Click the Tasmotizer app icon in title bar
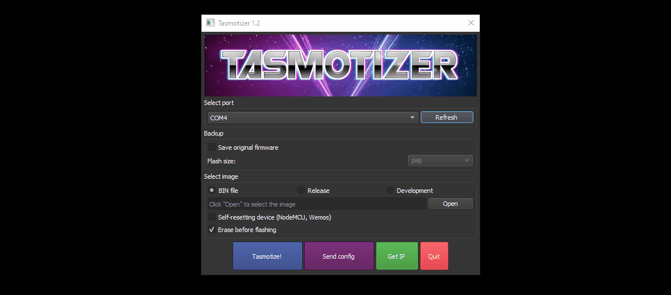This screenshot has width=671, height=295. (x=209, y=23)
